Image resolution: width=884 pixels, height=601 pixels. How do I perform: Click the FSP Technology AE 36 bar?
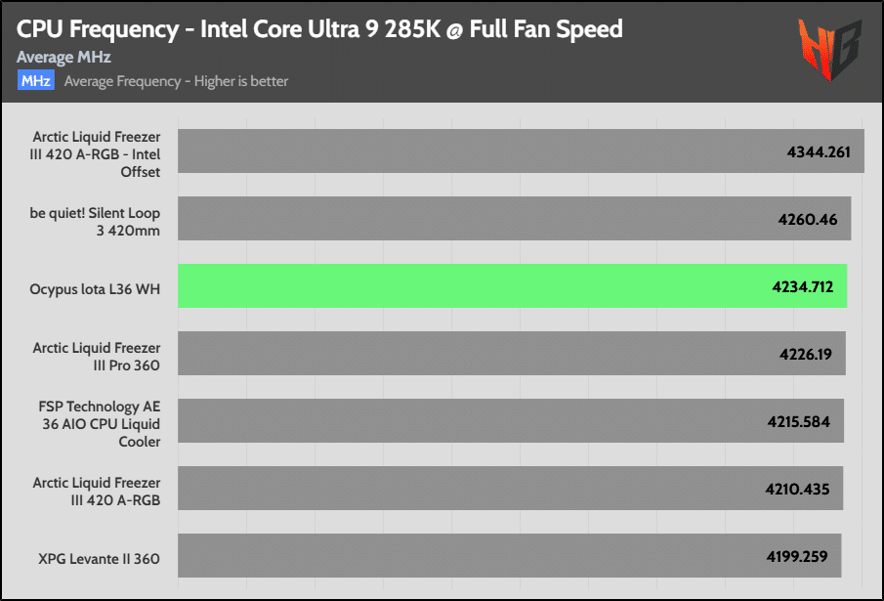click(x=511, y=420)
